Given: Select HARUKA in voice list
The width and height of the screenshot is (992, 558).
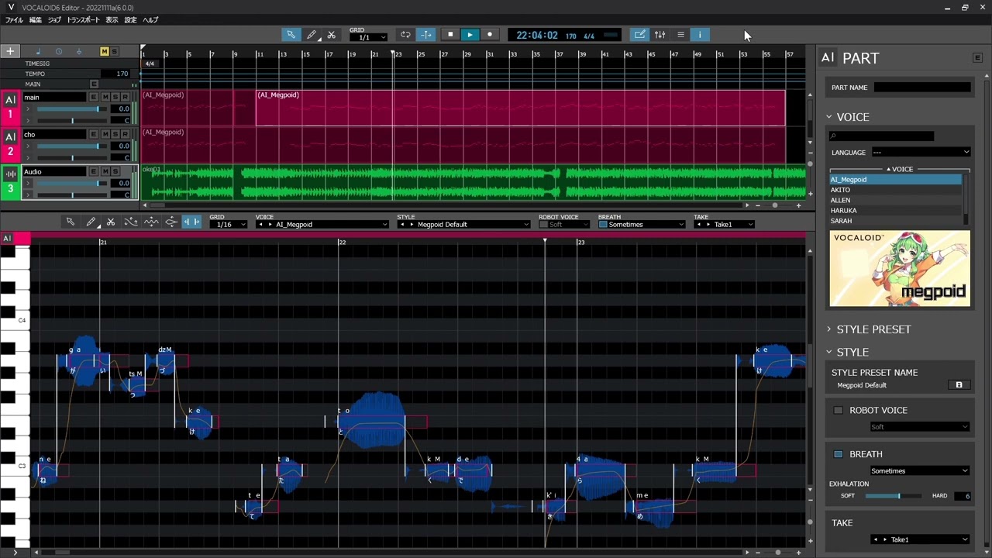Looking at the screenshot, I should click(895, 211).
